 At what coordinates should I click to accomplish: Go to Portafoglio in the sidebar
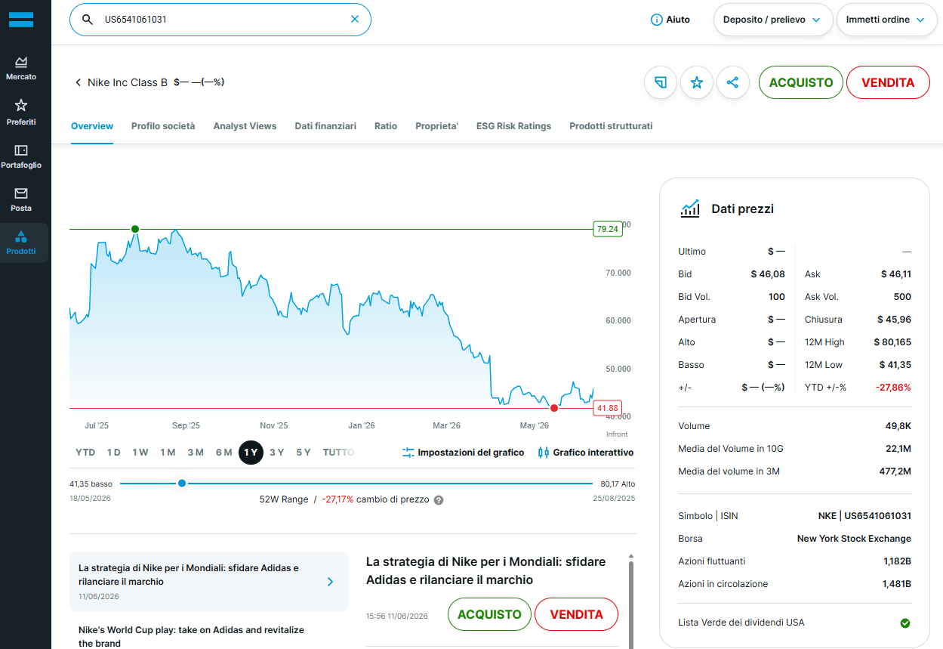[x=21, y=156]
